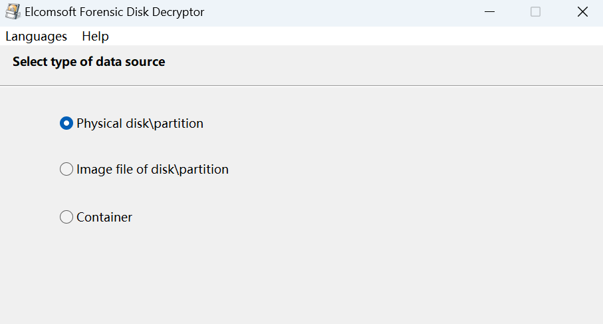Click the "Physical disk\partition" label text
This screenshot has width=603, height=324.
point(140,123)
